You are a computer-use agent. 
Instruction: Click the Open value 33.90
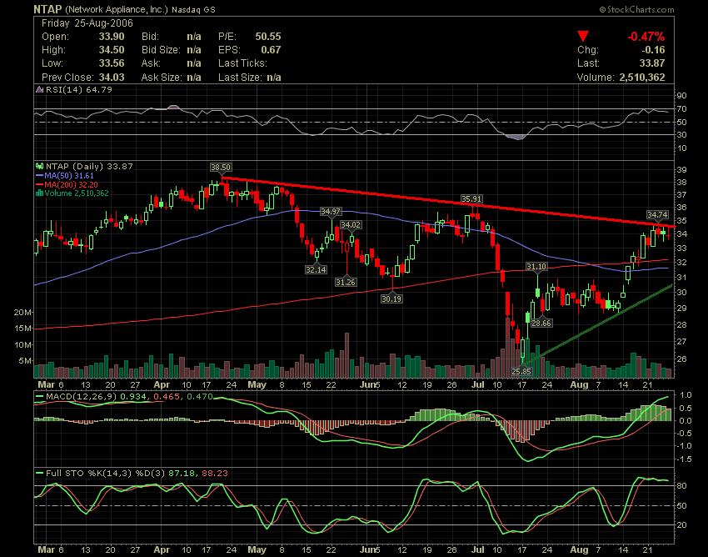112,37
